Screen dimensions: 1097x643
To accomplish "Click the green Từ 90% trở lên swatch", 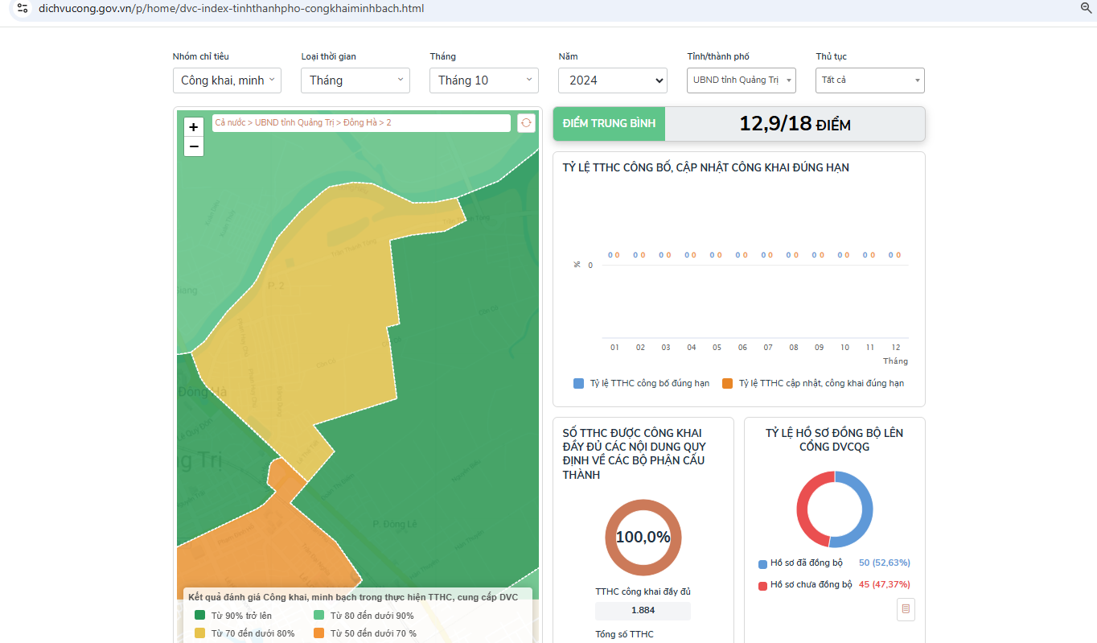I will tap(200, 616).
